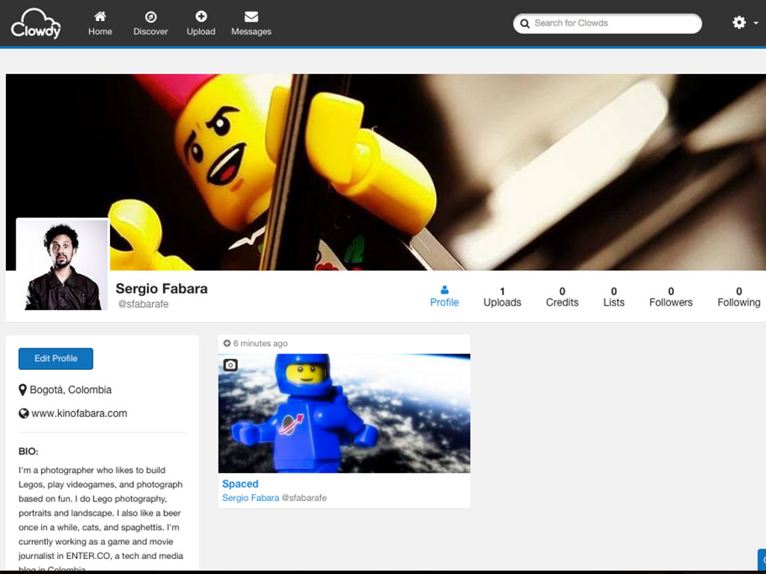Screen dimensions: 766x574
Task: Open Messages envelope icon
Action: [x=251, y=17]
